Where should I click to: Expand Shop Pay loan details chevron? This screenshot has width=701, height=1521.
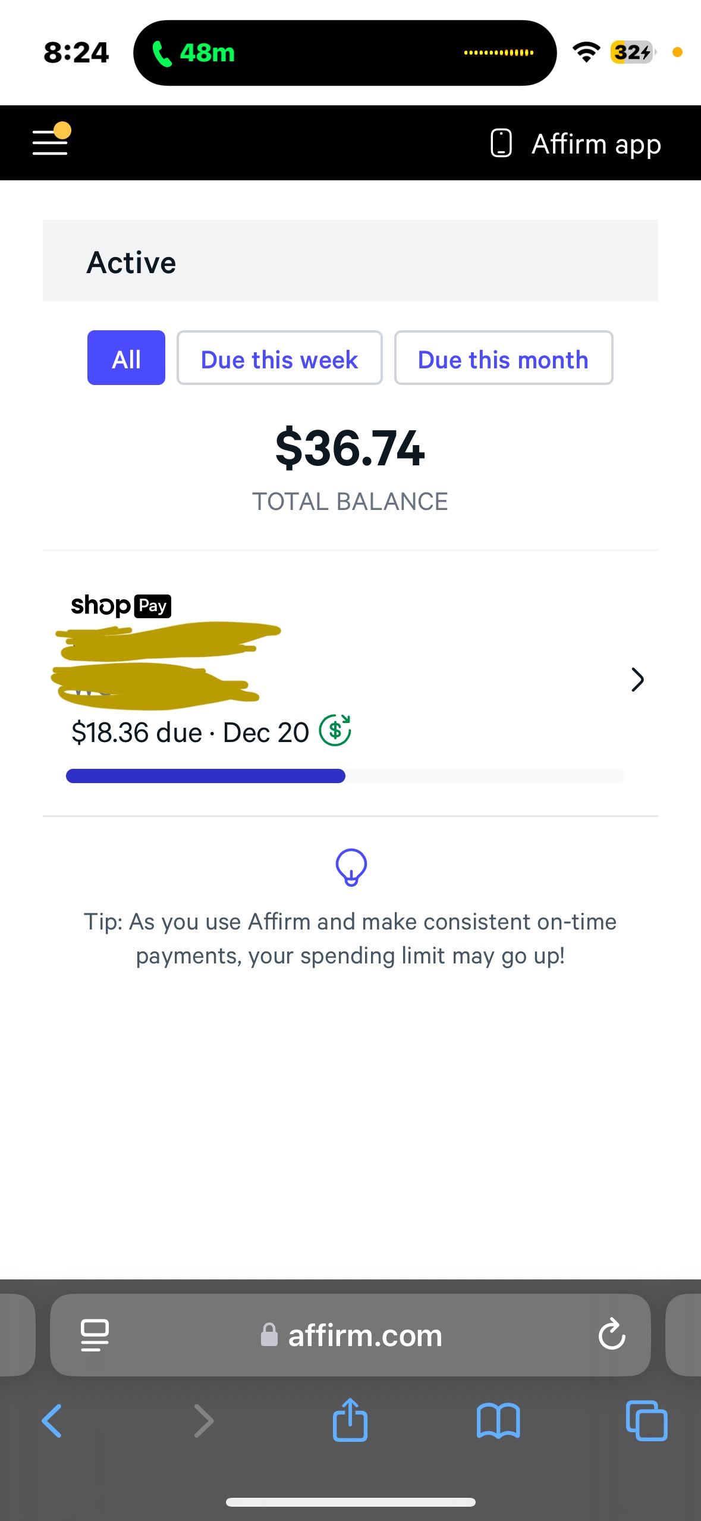[x=637, y=680]
